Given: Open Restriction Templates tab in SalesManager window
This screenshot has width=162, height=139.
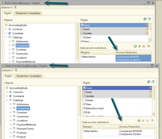Looking at the screenshot, I should pyautogui.click(x=28, y=13).
